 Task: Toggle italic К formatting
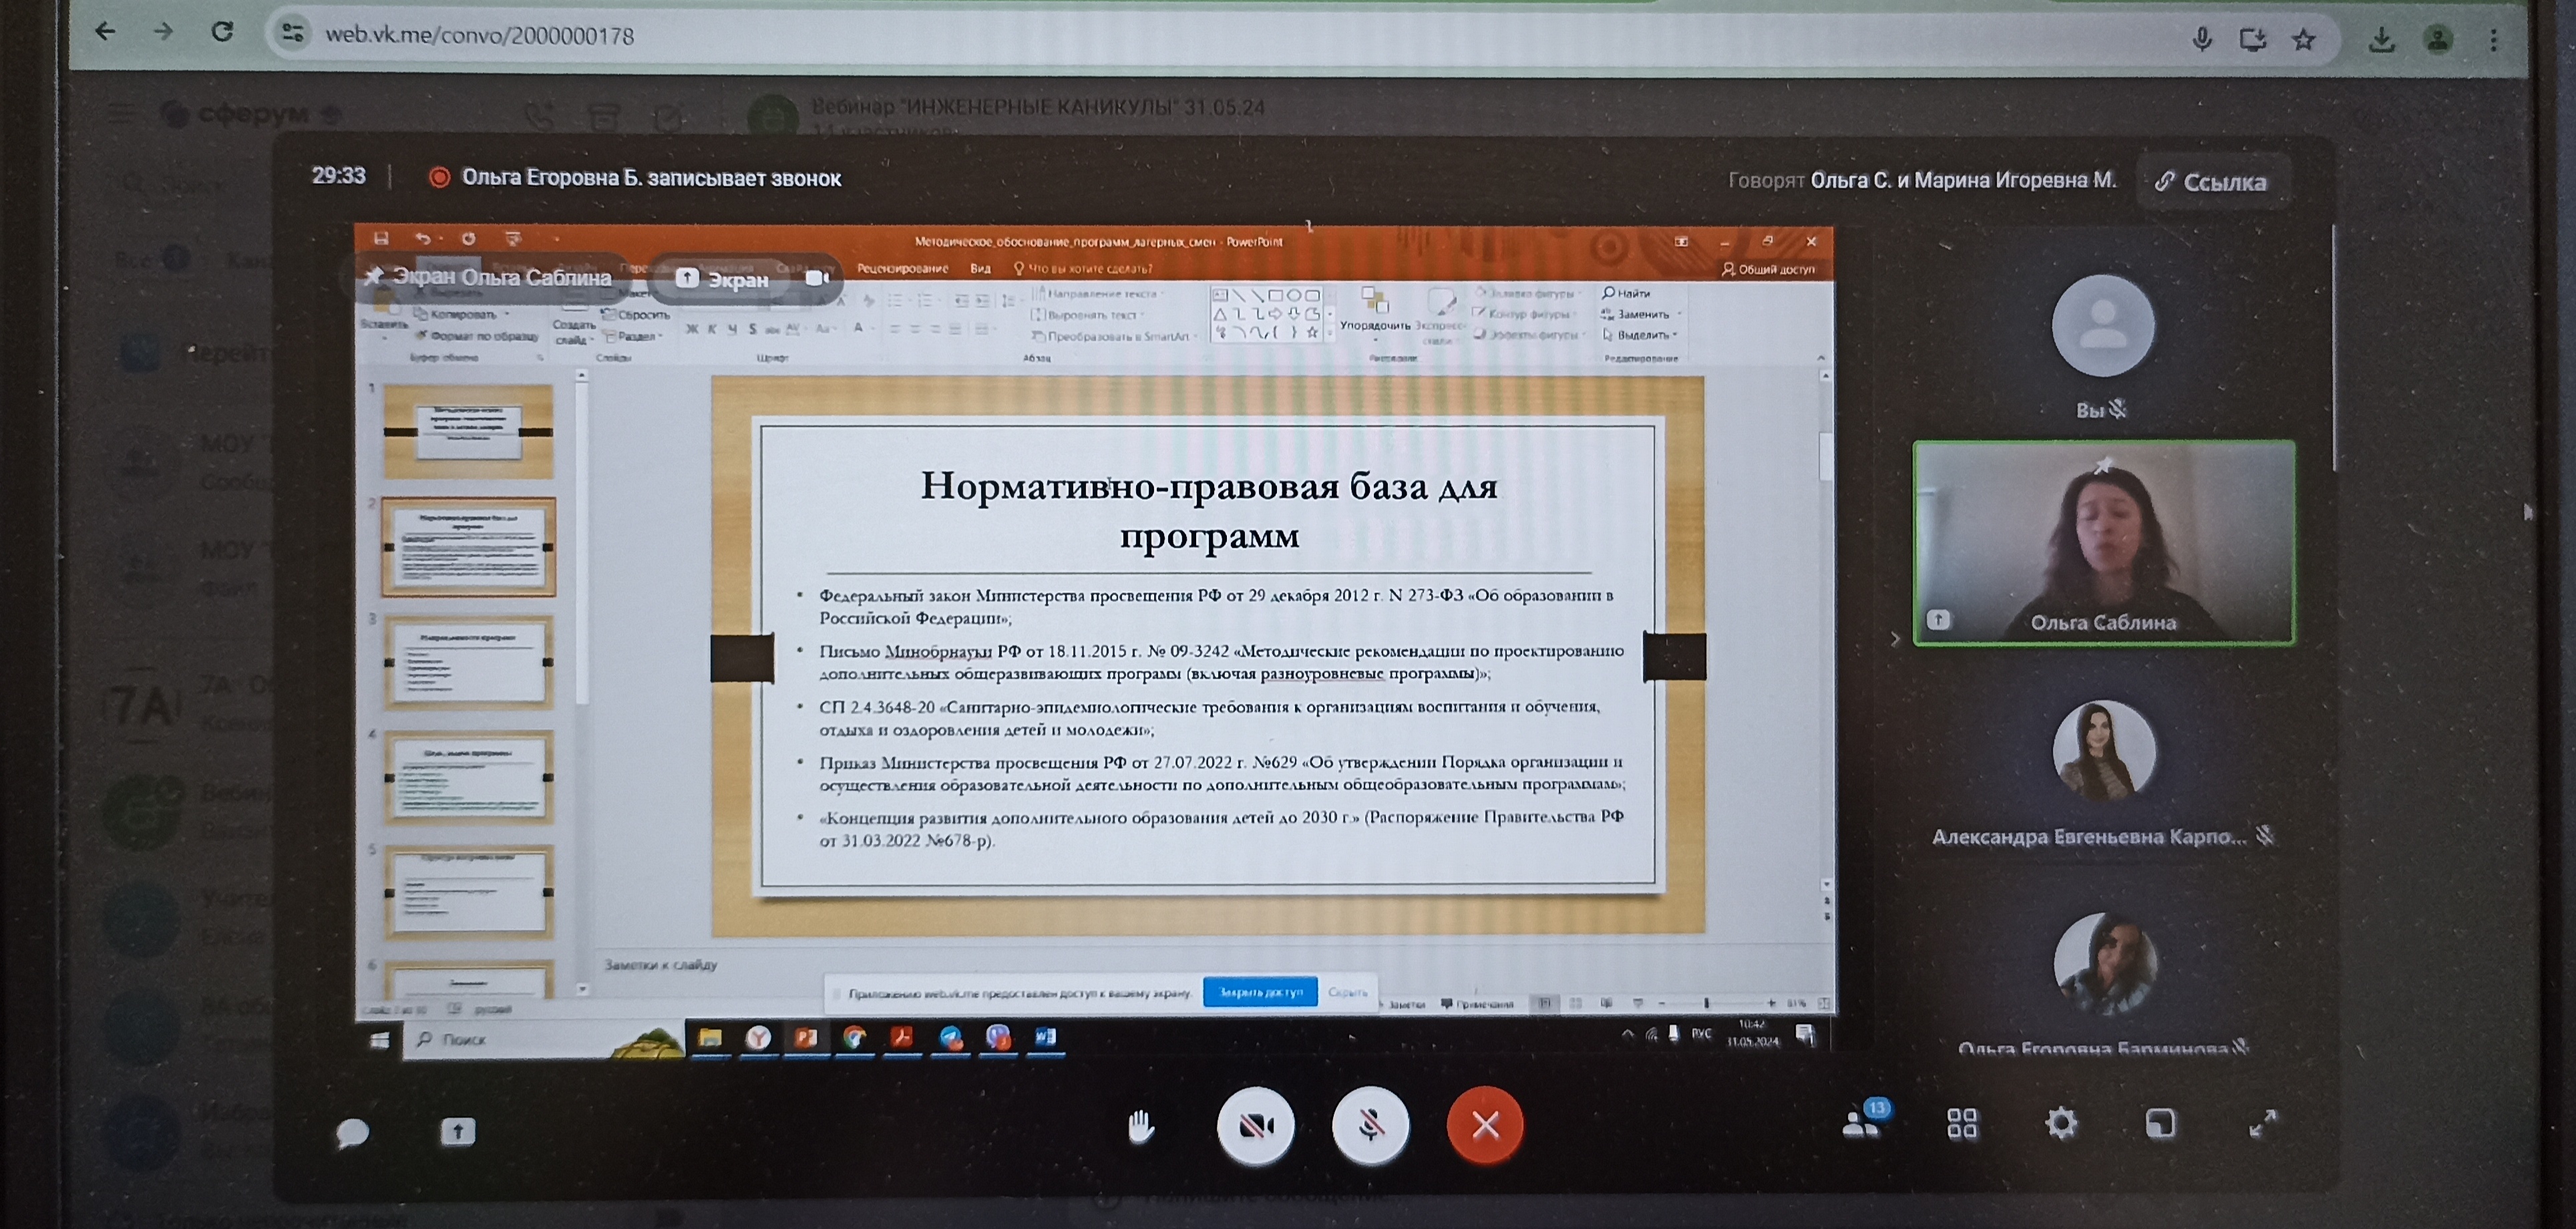pyautogui.click(x=712, y=329)
